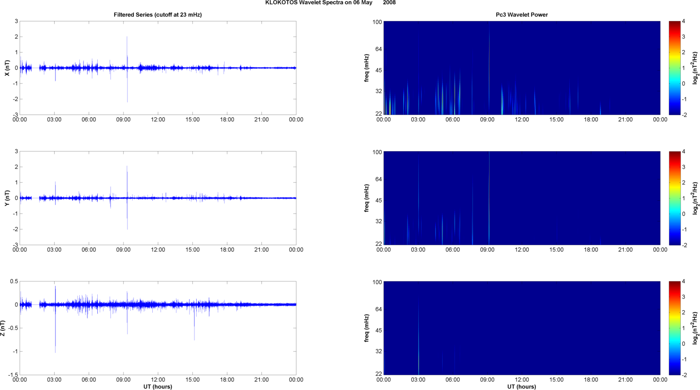Select the bottom wavelet power colorbar

coord(674,328)
